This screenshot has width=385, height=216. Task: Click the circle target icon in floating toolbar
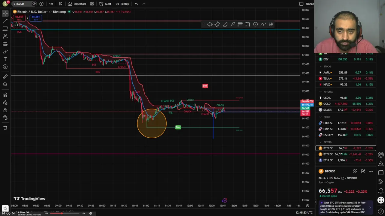[255, 24]
